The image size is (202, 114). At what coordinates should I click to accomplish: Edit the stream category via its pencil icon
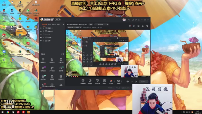coord(81,27)
